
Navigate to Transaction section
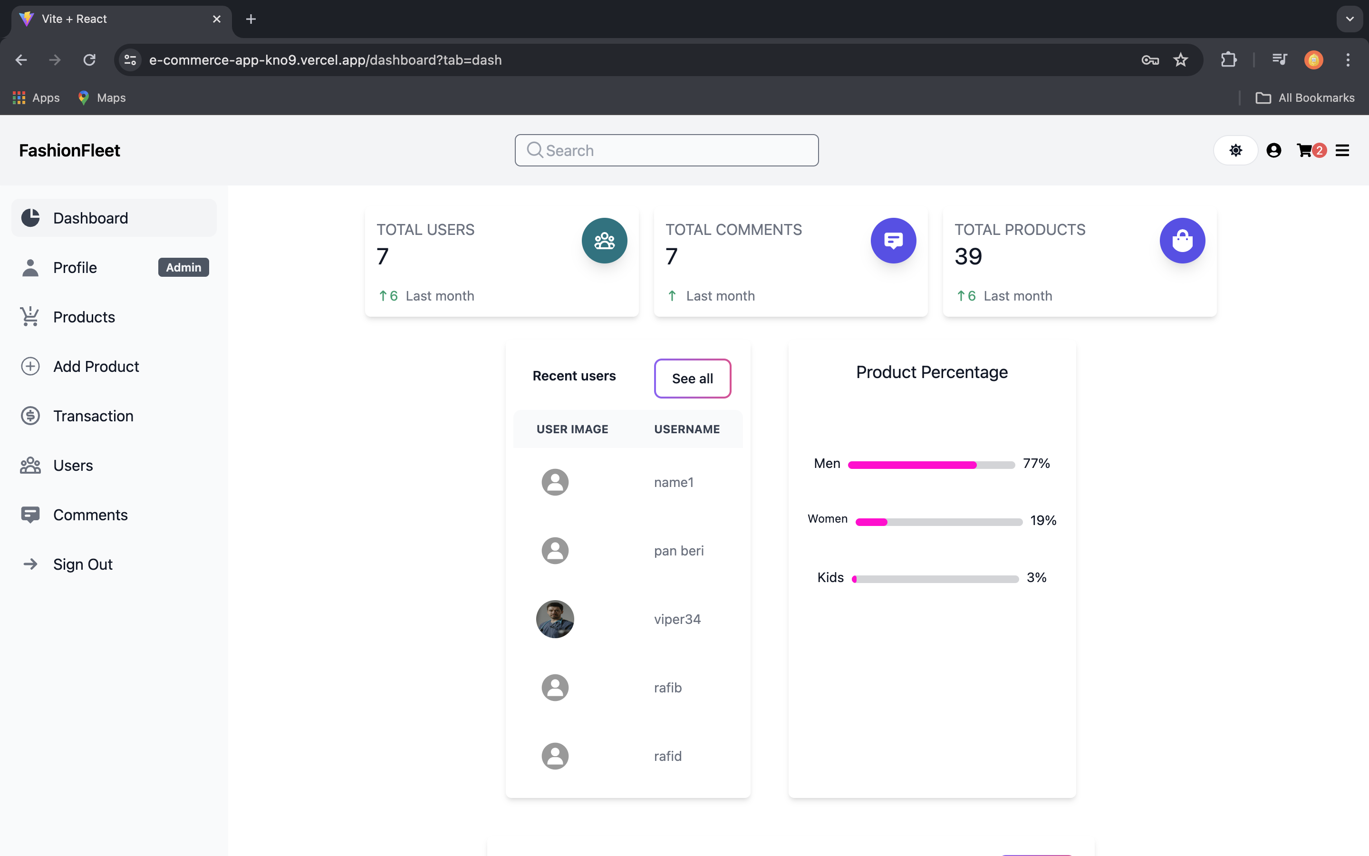click(x=93, y=415)
